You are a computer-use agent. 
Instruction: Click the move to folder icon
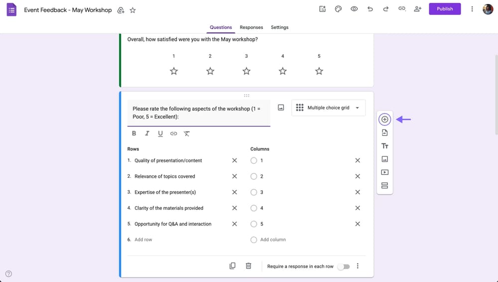coord(121,10)
